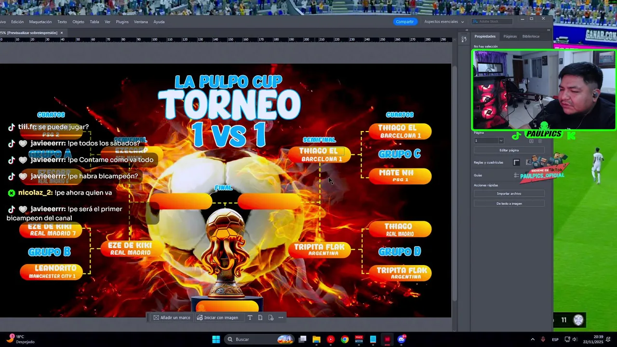Viewport: 617px width, 347px height.
Task: Click TRIPITA FLAK Argentina semifinal box
Action: 319,249
